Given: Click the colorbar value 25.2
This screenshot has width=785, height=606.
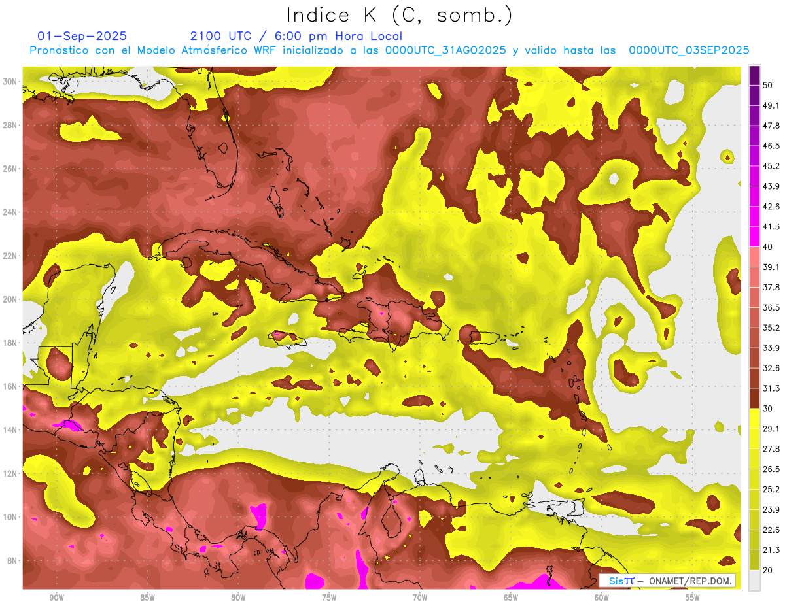Looking at the screenshot, I should pyautogui.click(x=771, y=490).
